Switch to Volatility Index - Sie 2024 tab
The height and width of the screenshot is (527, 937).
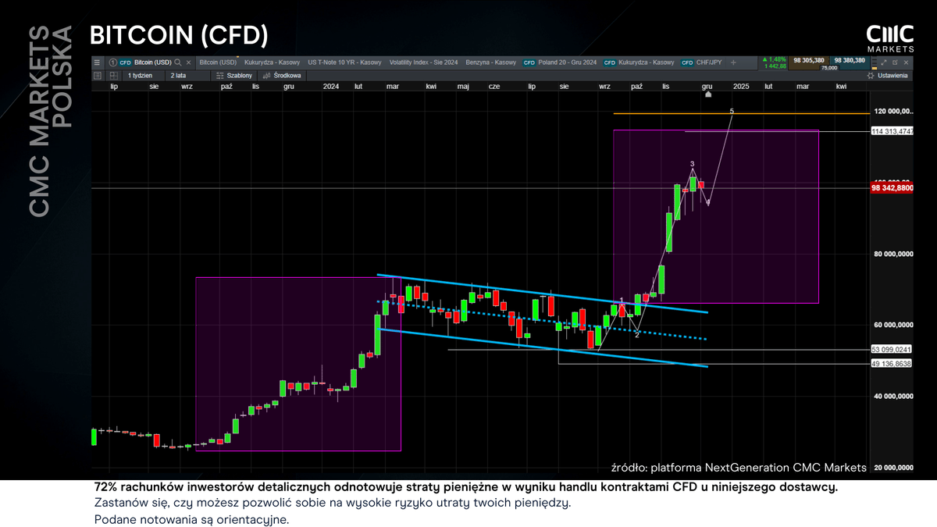[422, 62]
